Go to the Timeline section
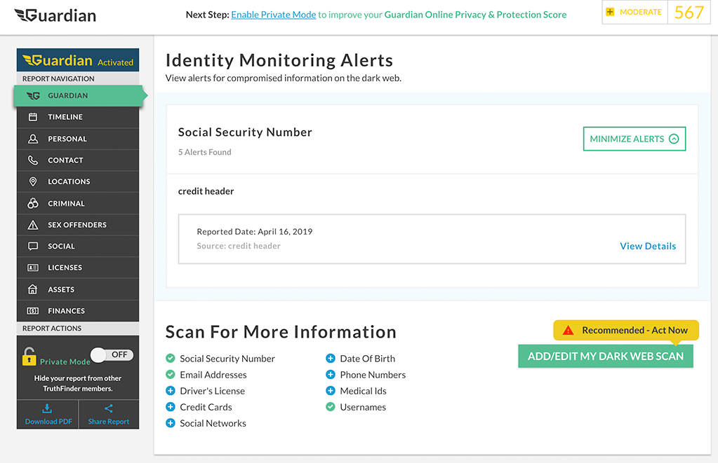718x463 pixels. pyautogui.click(x=78, y=117)
